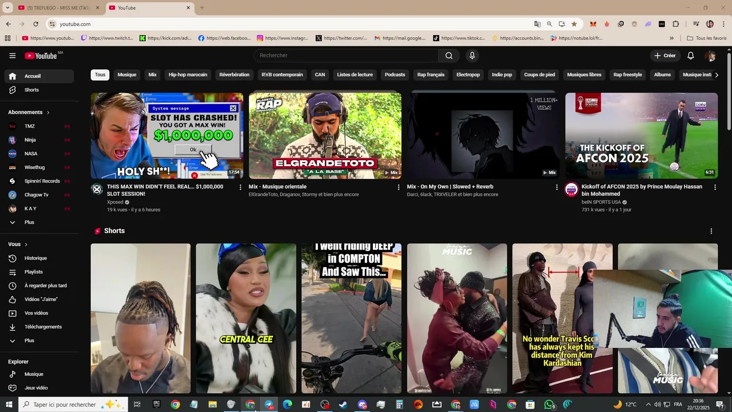Viewport: 732px width, 412px height.
Task: Click the magnifier search button
Action: pyautogui.click(x=449, y=56)
